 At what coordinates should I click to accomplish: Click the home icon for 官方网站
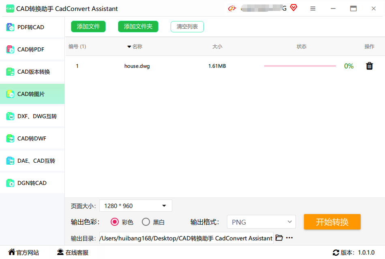tap(12, 252)
